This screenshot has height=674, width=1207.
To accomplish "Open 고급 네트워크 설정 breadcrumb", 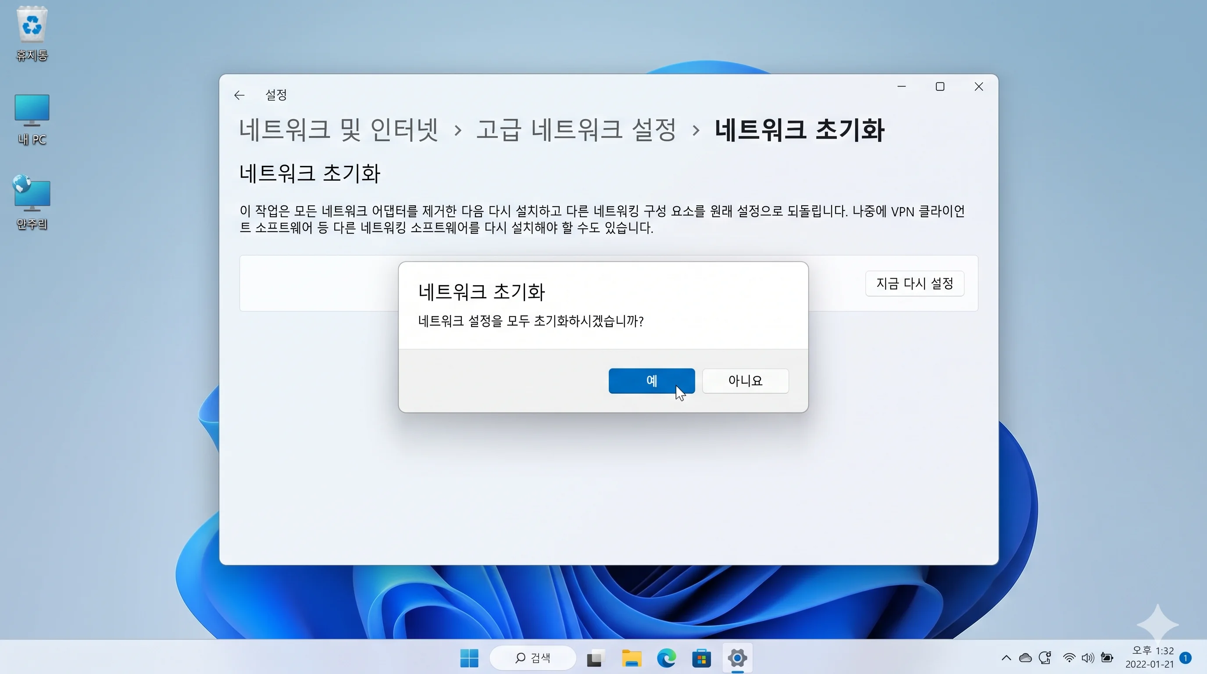I will tap(576, 130).
